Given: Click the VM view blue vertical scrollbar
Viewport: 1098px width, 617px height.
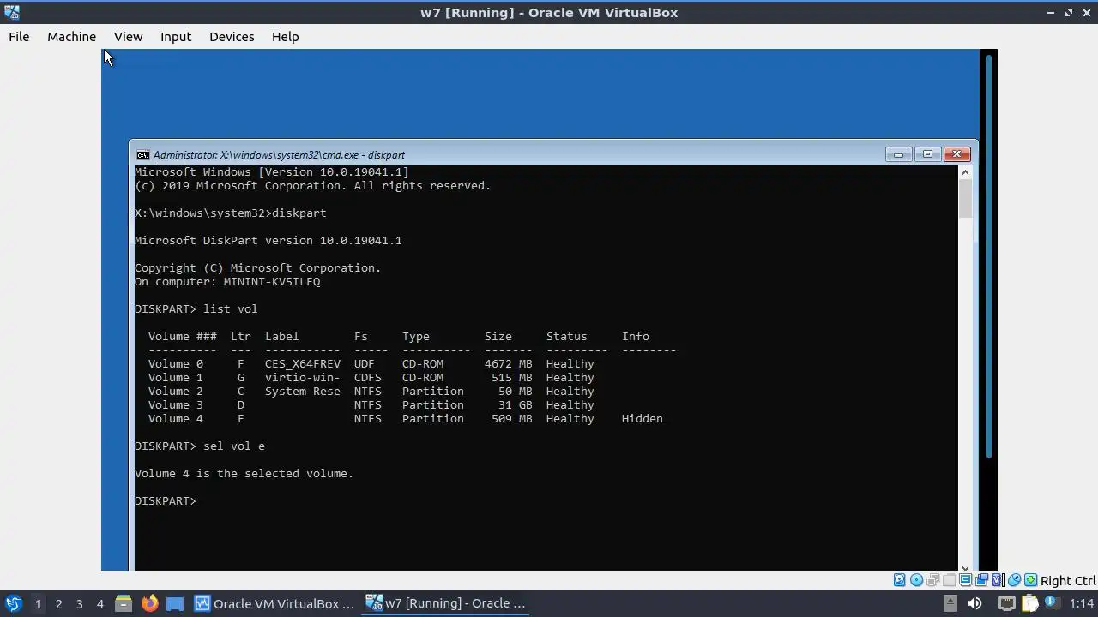Looking at the screenshot, I should 989,255.
